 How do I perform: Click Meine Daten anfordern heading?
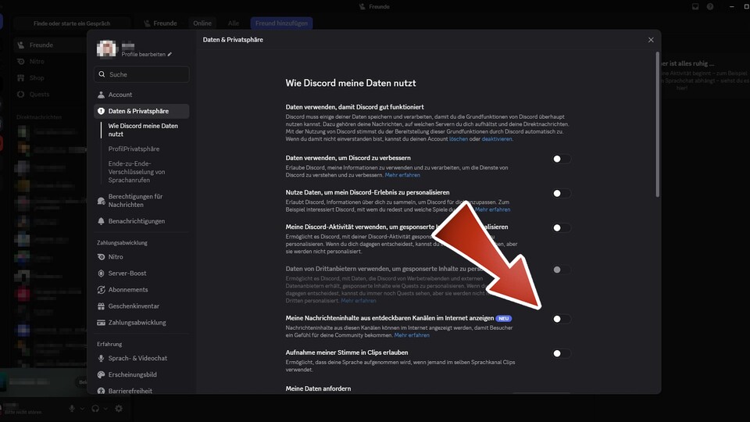pyautogui.click(x=318, y=388)
